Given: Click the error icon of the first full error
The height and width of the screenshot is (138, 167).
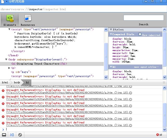Looking at the screenshot, I should tap(3, 91).
